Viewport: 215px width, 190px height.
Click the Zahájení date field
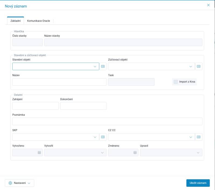(x=35, y=106)
